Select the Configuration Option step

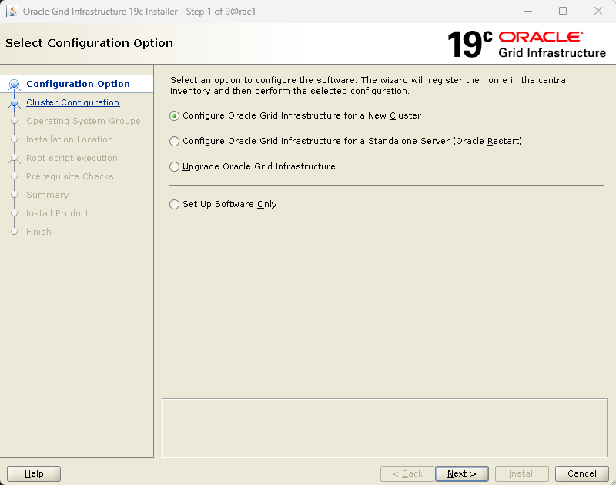point(78,84)
